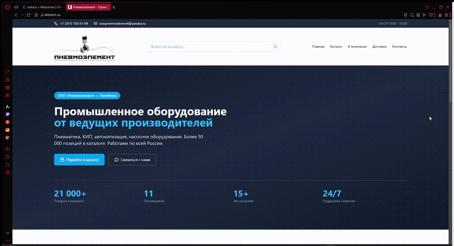The image size is (454, 246).
Task: Click the от ведущих производителей heading line
Action: tap(133, 123)
